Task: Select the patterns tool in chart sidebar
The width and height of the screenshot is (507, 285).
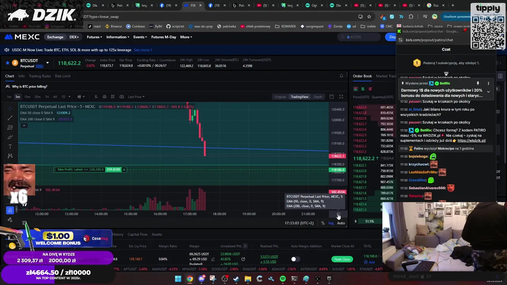Action: [10, 156]
